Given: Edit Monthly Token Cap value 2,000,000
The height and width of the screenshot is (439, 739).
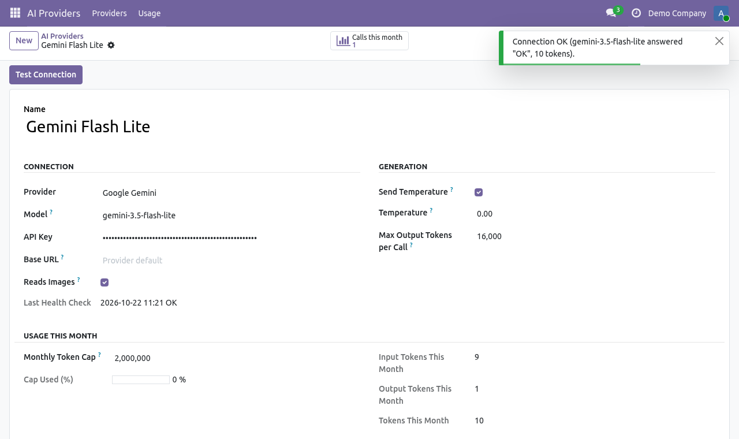Looking at the screenshot, I should 236,358.
